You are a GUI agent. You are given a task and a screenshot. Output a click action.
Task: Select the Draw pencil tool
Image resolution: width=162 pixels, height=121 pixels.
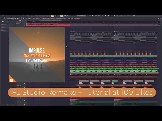click(7, 18)
